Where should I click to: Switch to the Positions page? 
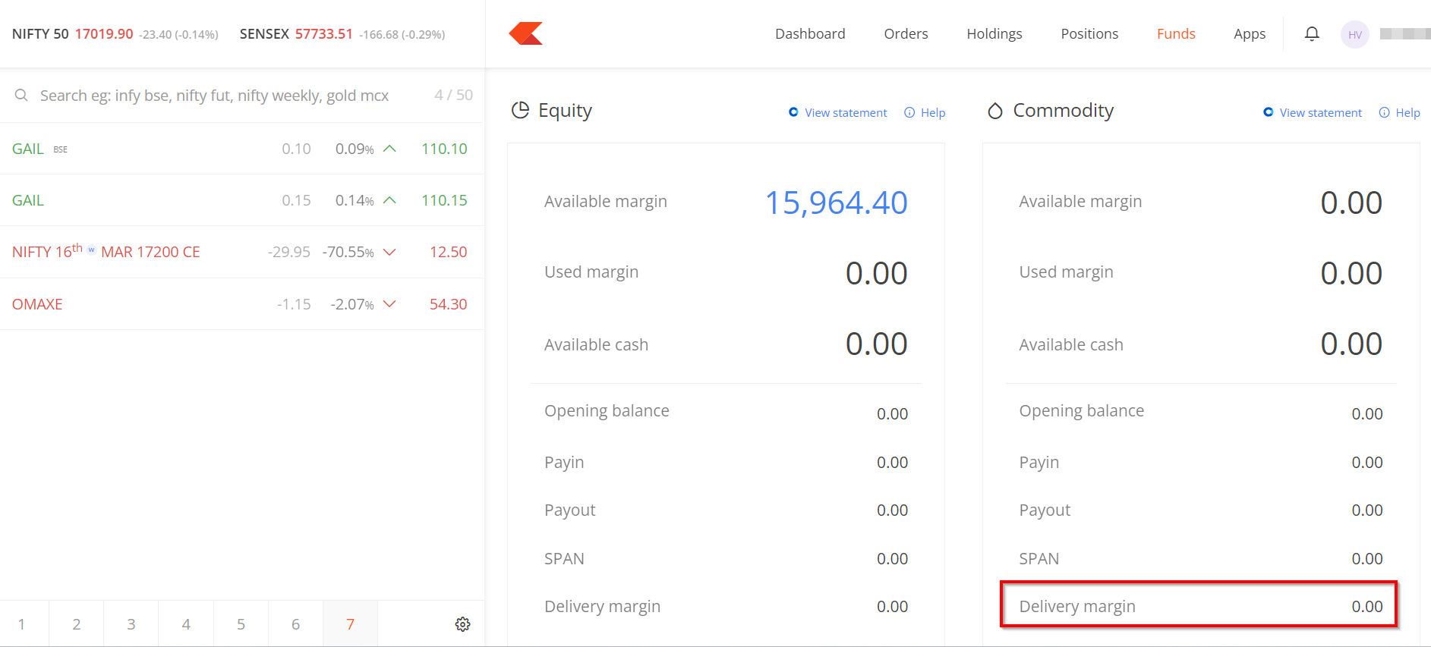coord(1089,34)
